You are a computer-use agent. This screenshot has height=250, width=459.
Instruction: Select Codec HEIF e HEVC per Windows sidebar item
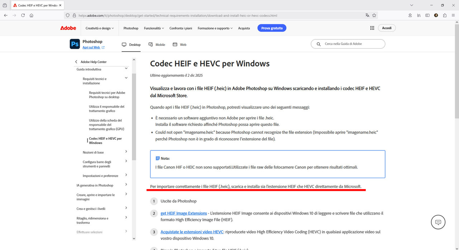[x=105, y=141]
